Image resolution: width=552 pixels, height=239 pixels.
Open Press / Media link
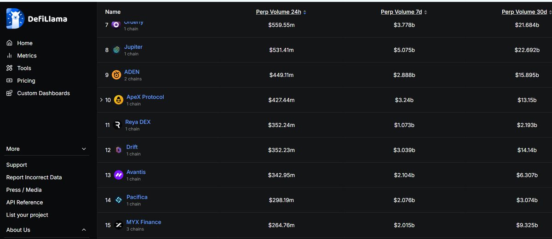tap(24, 189)
